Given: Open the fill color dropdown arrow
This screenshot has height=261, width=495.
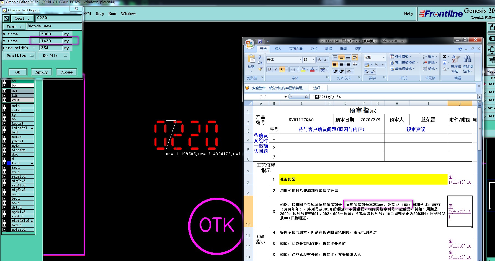Looking at the screenshot, I should click(308, 69).
